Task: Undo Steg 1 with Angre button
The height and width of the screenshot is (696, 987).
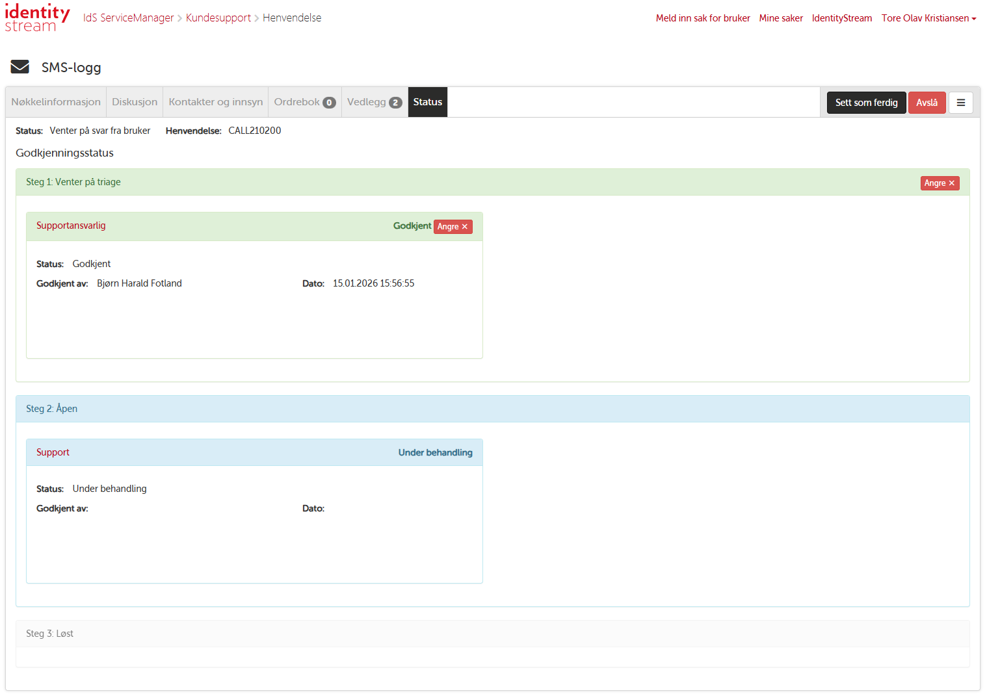Action: (940, 183)
